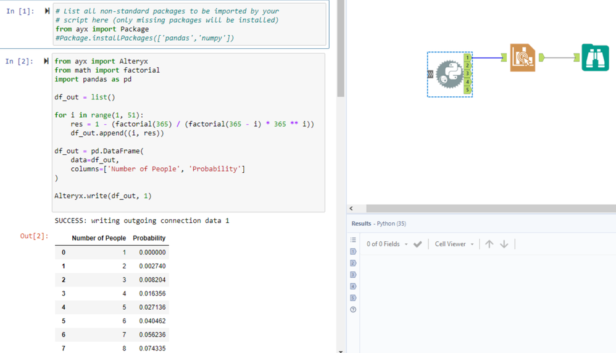Screen dimensions: 616x353
Task: Click the Interactive Chart output anchor
Action: 541,58
